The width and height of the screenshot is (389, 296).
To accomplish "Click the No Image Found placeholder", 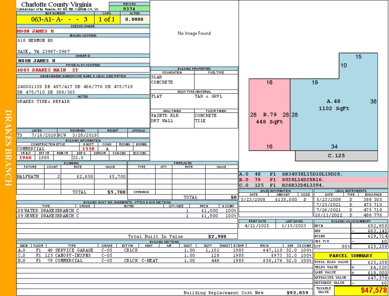I will tap(194, 33).
